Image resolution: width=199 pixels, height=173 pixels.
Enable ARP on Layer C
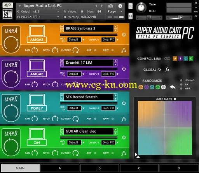tap(95, 119)
